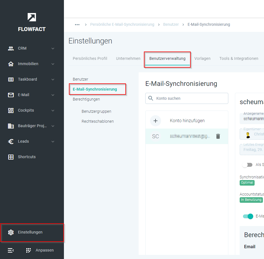Expand the Taskboard dropdown chevron

[53, 80]
